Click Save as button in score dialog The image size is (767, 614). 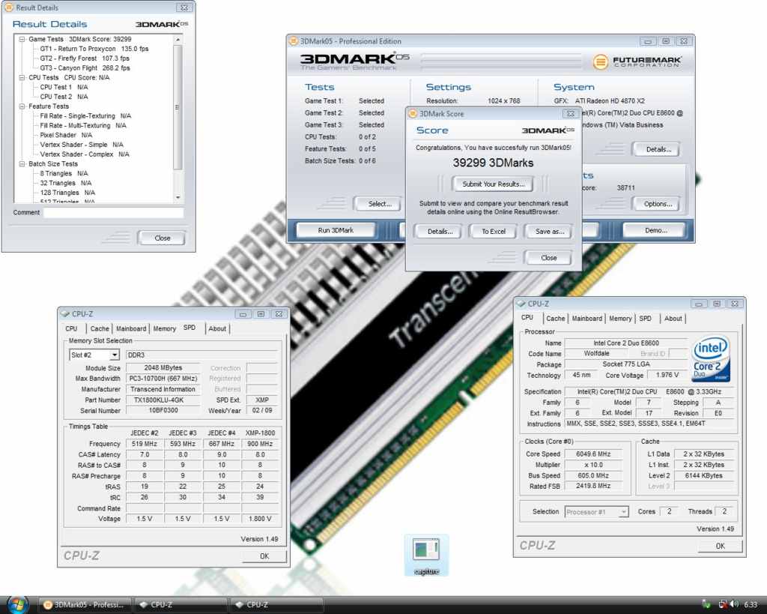tap(549, 231)
